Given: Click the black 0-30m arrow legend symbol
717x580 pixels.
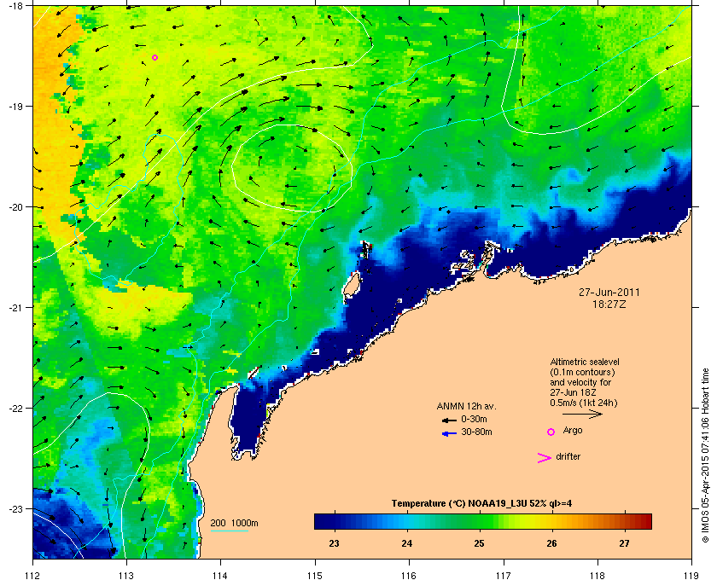Looking at the screenshot, I should coord(449,420).
